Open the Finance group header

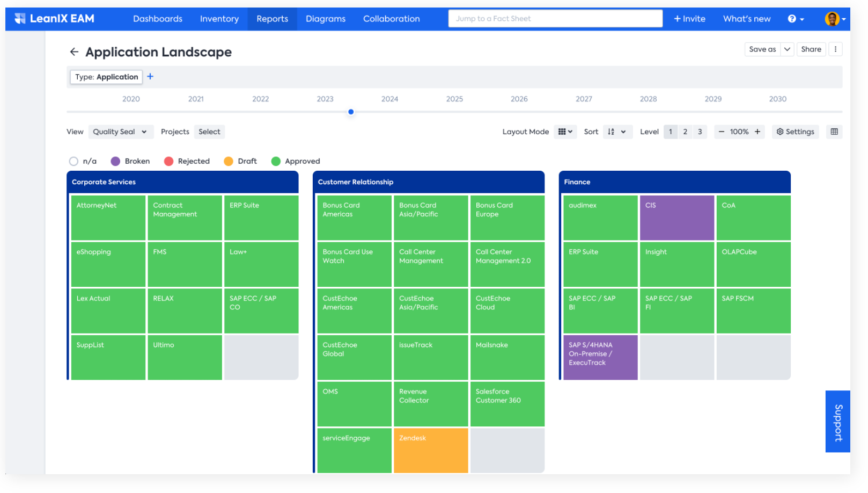pyautogui.click(x=675, y=182)
